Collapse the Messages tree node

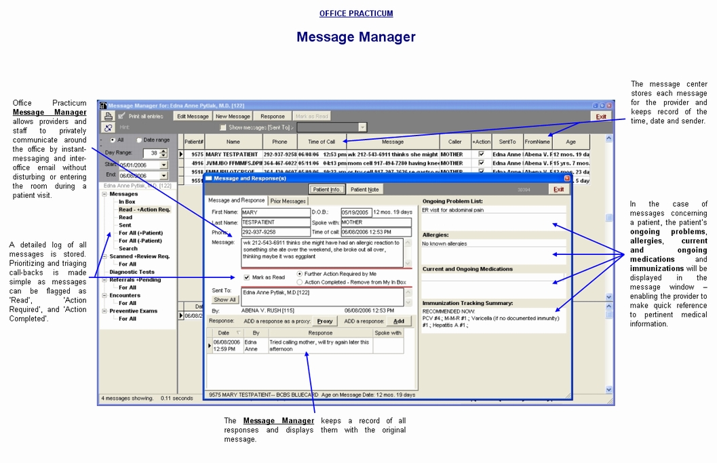pos(104,194)
